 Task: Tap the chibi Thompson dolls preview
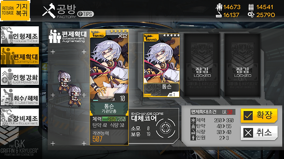(69, 88)
